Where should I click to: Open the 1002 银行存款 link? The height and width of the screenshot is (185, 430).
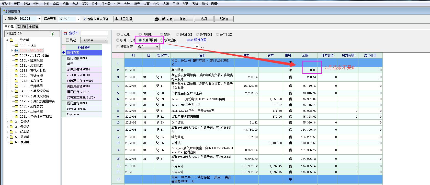click(196, 40)
